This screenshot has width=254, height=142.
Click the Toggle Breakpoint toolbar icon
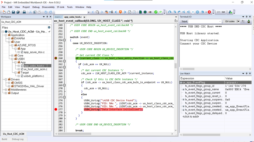[150, 12]
